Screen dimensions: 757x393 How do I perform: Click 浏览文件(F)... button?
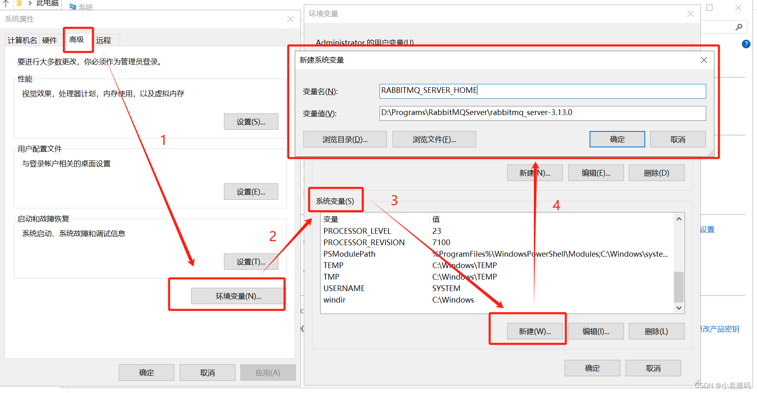pyautogui.click(x=434, y=139)
